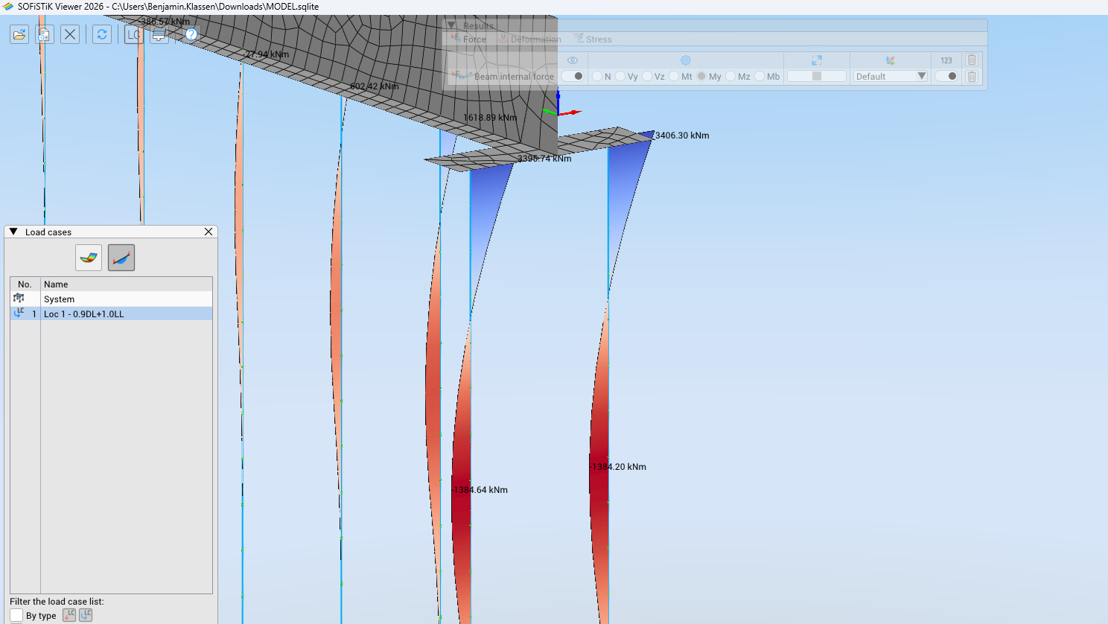
Task: Select the contour results icon in Load cases
Action: (89, 258)
